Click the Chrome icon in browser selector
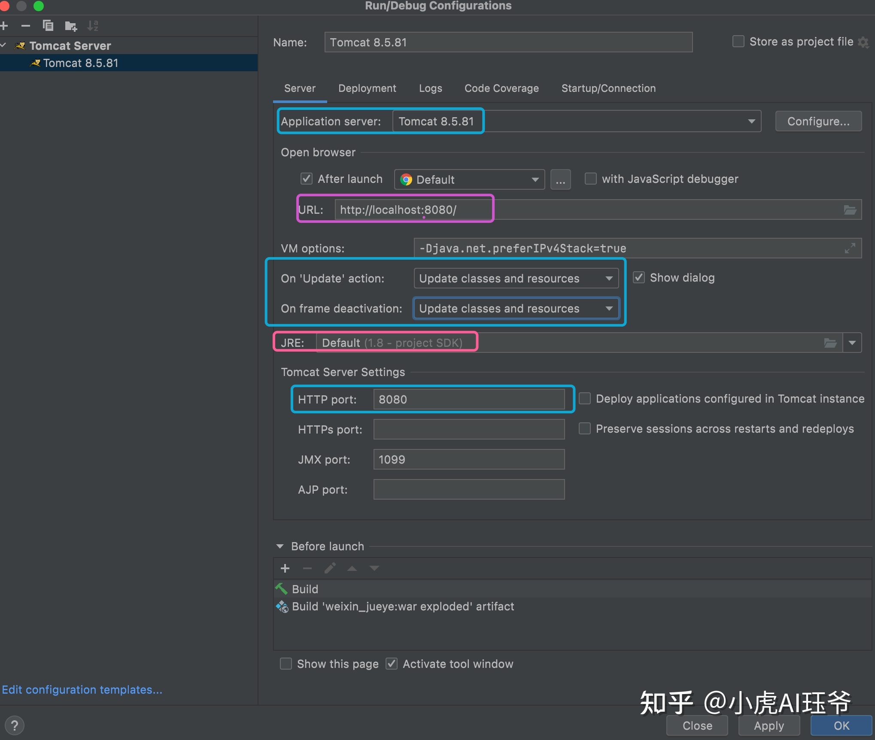This screenshot has height=740, width=875. [x=406, y=179]
